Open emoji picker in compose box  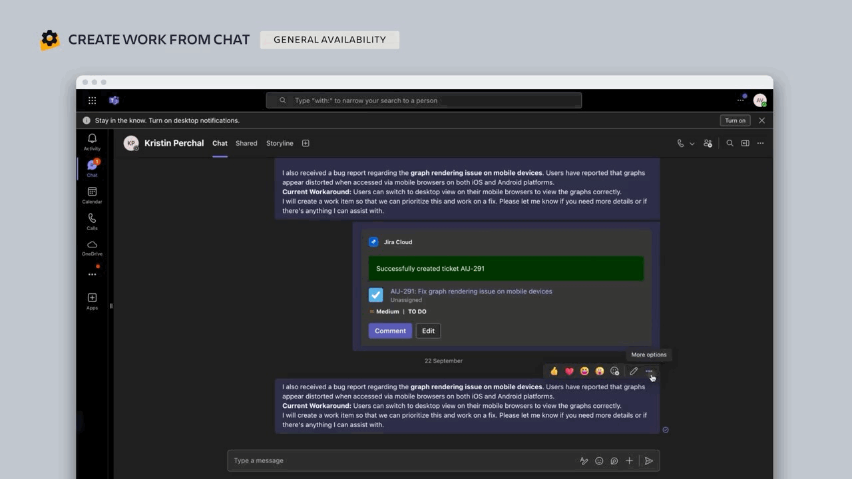pyautogui.click(x=599, y=460)
